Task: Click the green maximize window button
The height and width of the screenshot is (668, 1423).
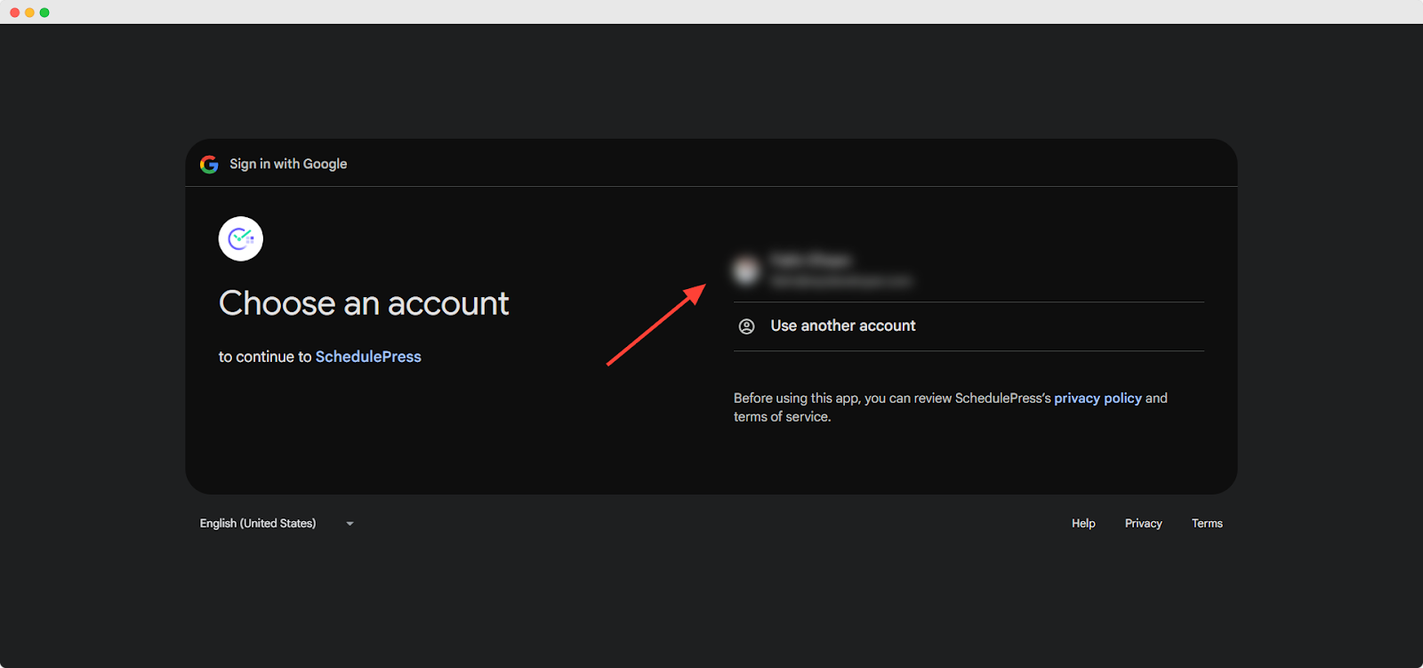Action: point(44,12)
